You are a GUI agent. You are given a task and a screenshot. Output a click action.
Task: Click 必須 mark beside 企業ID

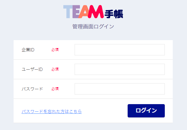click(x=55, y=50)
